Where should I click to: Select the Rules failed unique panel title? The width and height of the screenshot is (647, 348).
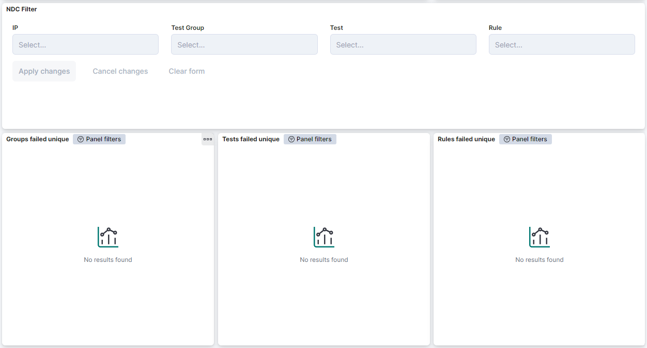pos(466,139)
